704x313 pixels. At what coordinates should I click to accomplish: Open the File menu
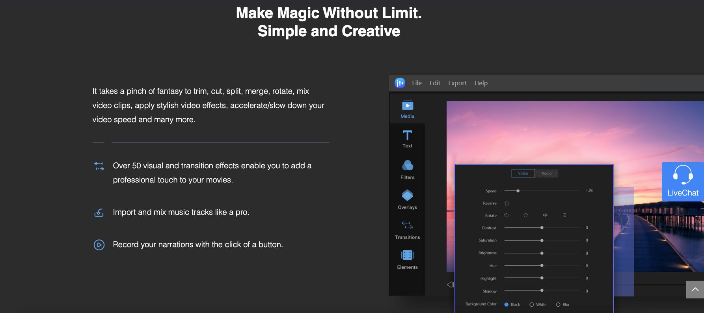pos(417,83)
